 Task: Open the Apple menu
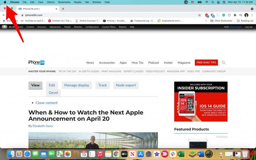pos(5,2)
